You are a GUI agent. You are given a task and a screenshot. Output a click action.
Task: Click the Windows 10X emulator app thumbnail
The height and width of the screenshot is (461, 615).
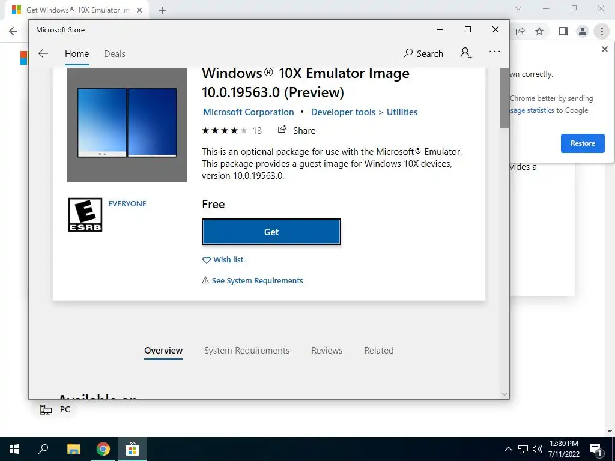(x=127, y=125)
